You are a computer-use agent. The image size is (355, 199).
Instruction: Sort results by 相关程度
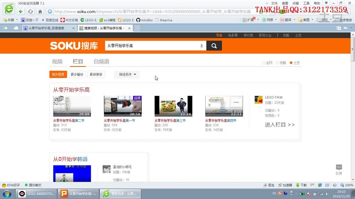coord(58,75)
